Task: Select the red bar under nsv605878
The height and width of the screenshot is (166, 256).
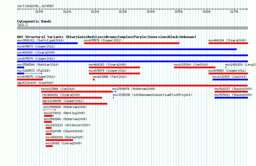Action: 132,43
